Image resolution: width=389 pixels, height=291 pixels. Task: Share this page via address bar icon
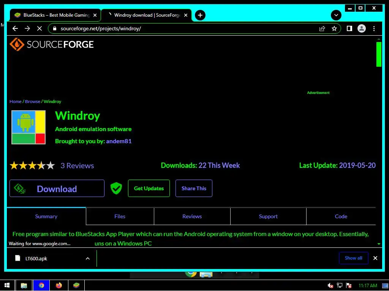pyautogui.click(x=322, y=28)
